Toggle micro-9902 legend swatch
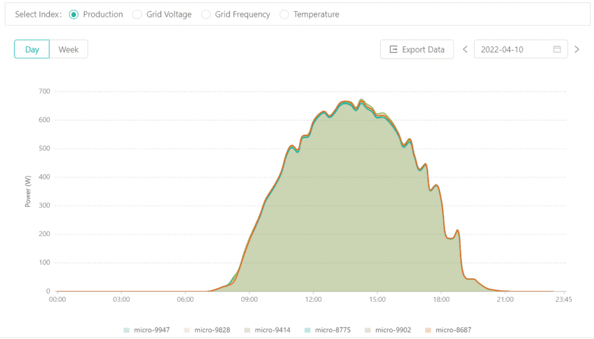 (x=367, y=330)
